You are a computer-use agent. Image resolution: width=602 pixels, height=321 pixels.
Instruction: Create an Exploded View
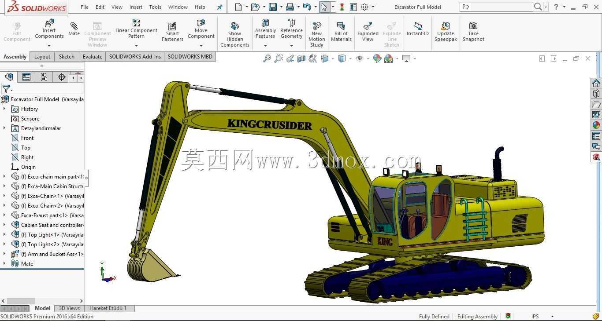pos(368,32)
